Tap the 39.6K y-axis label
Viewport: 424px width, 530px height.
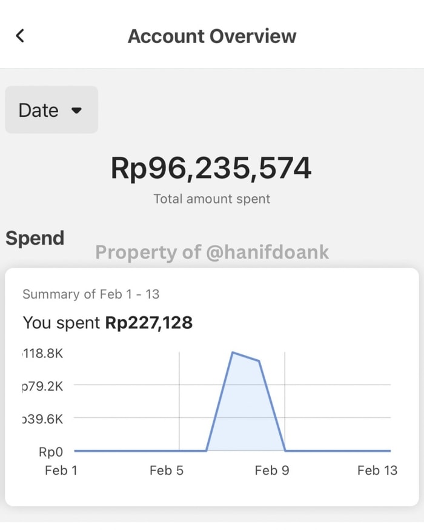click(x=42, y=419)
